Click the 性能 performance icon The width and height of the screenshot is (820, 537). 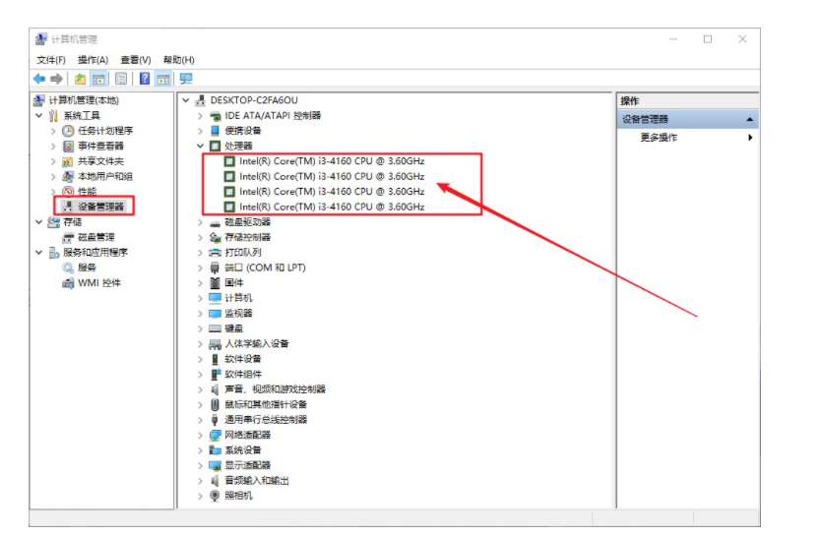click(68, 192)
